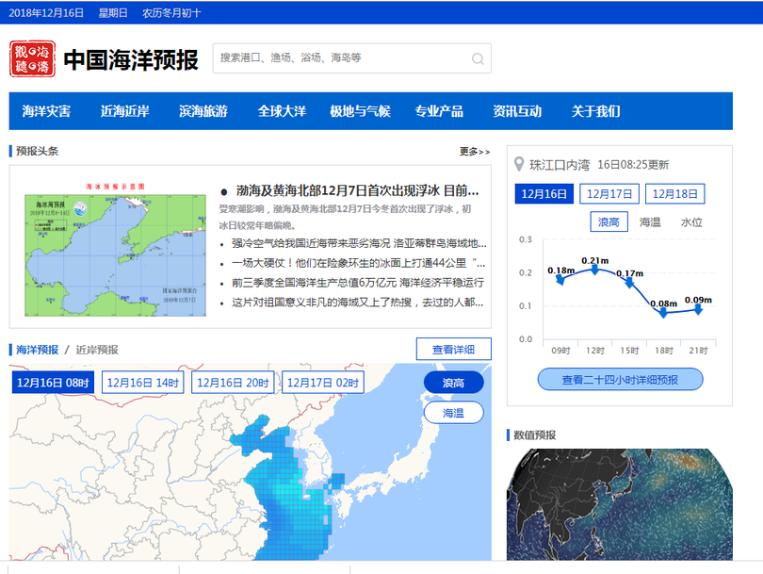
Task: Click the location pin beside 珠江口内湾
Action: tap(517, 162)
